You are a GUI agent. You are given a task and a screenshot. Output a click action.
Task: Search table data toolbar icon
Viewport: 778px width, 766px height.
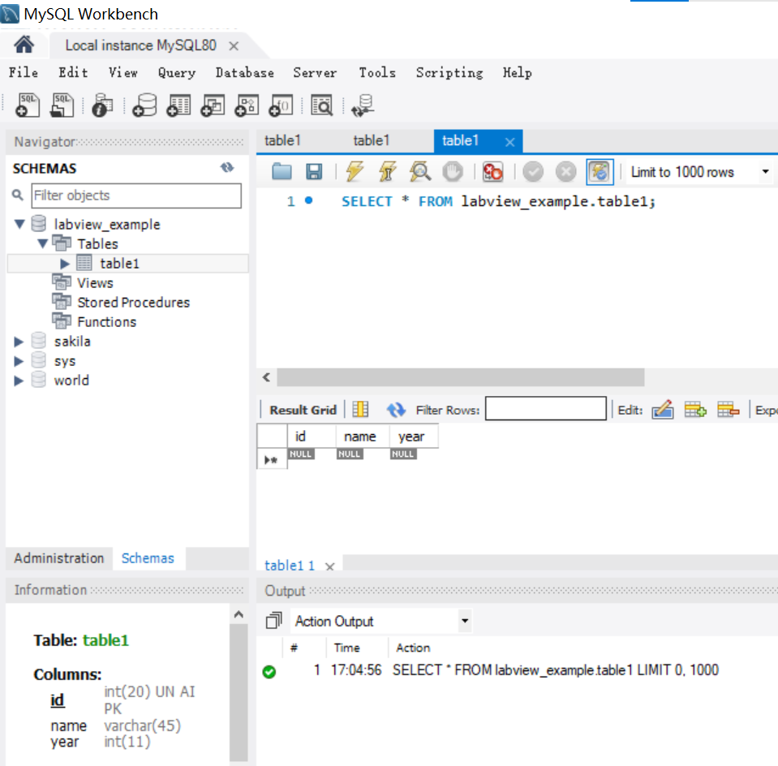click(x=321, y=105)
